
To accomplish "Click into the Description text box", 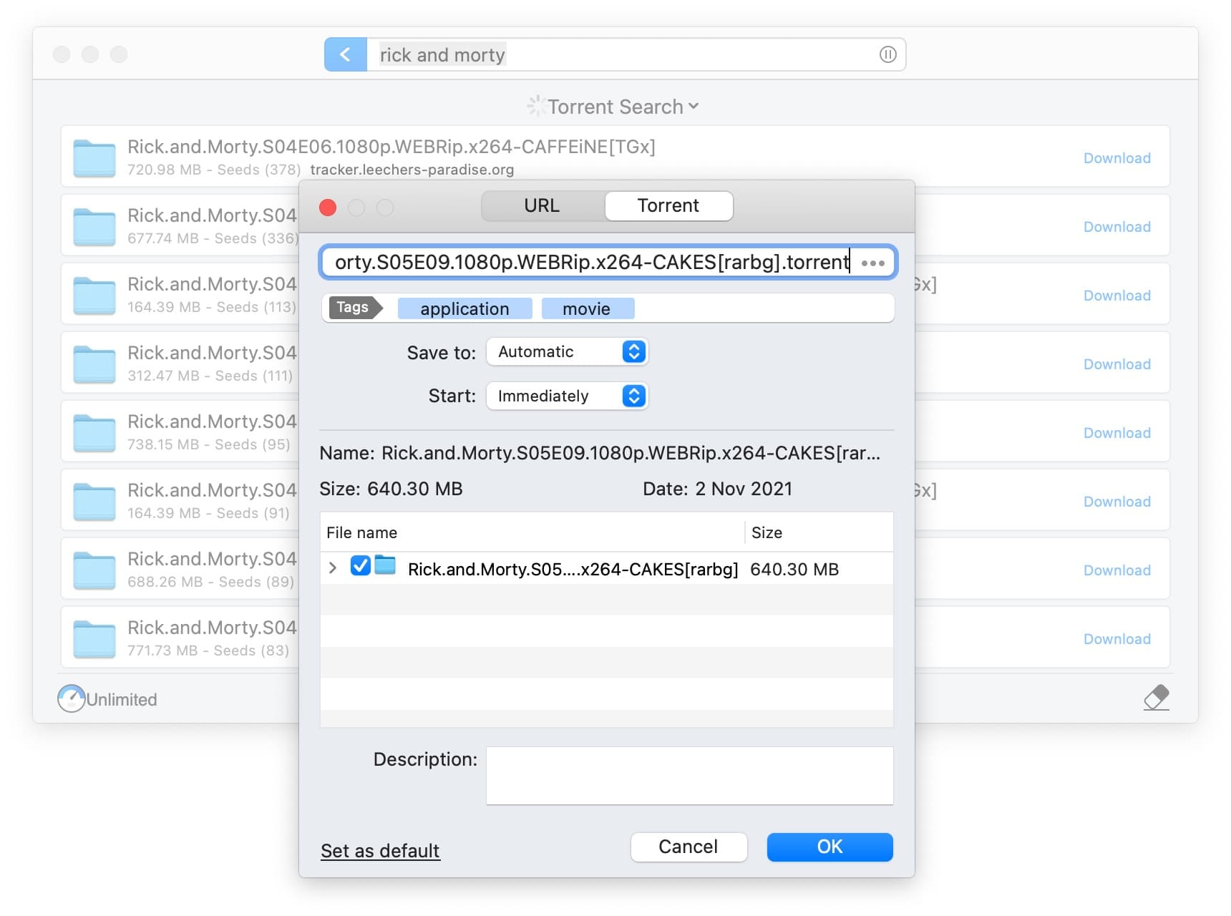I will pyautogui.click(x=689, y=776).
